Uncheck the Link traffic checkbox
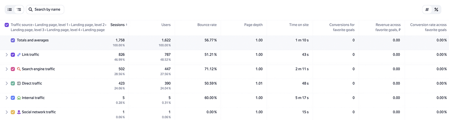The width and height of the screenshot is (449, 120). pyautogui.click(x=13, y=55)
